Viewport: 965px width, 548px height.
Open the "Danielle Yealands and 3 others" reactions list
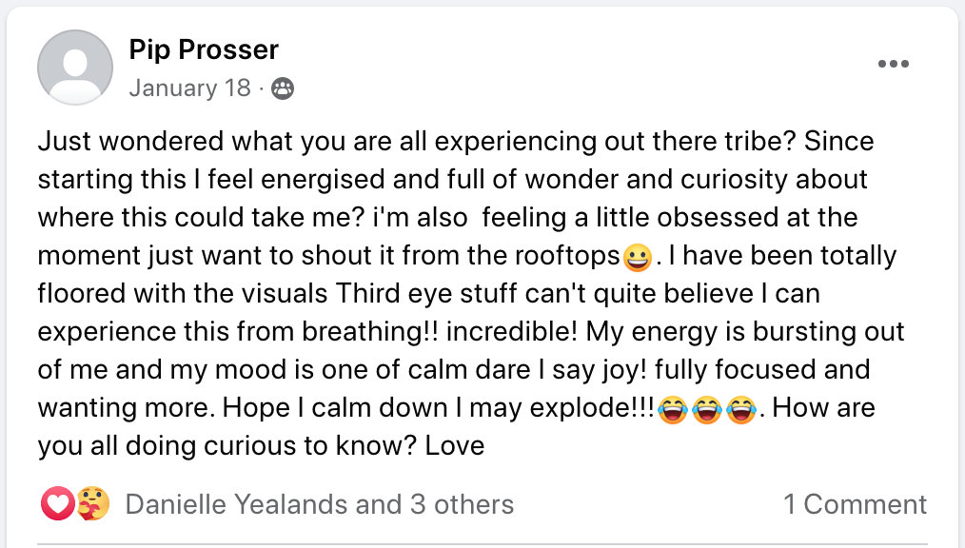[319, 504]
